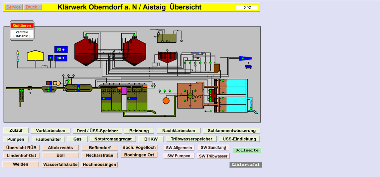Image resolution: width=380 pixels, height=177 pixels.
Task: Open the Pumpen page
Action: pyautogui.click(x=16, y=139)
